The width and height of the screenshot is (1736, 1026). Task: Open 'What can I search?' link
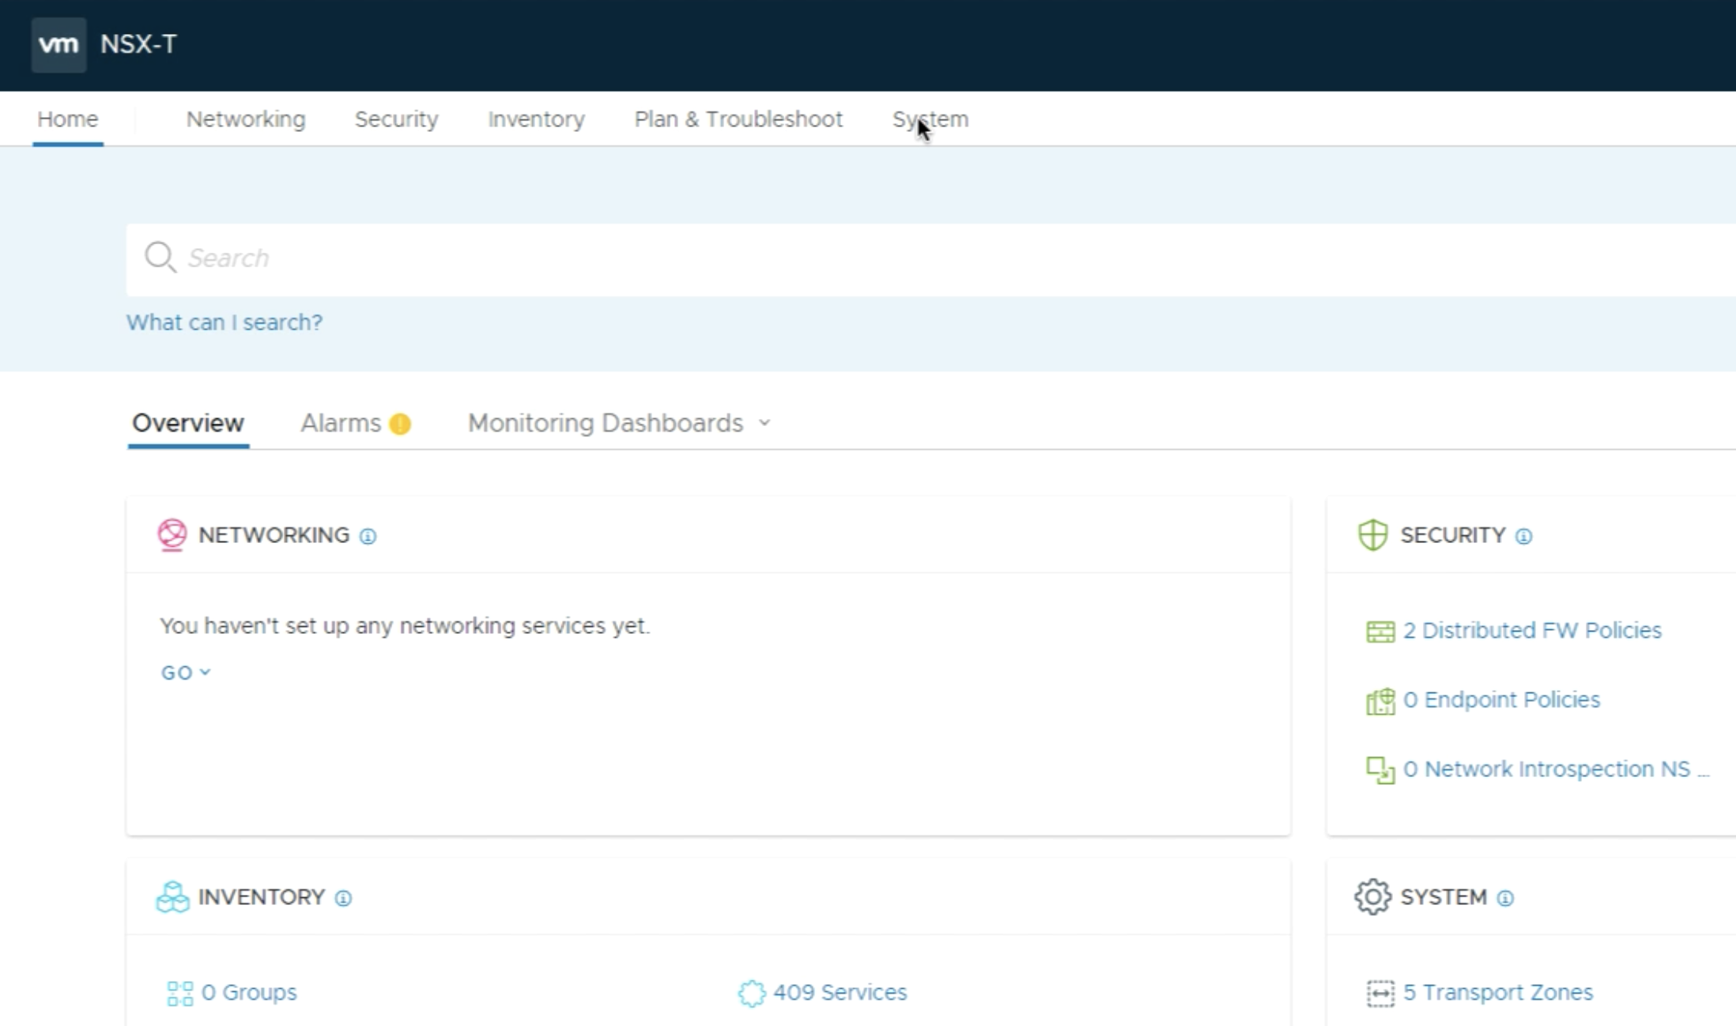[225, 323]
